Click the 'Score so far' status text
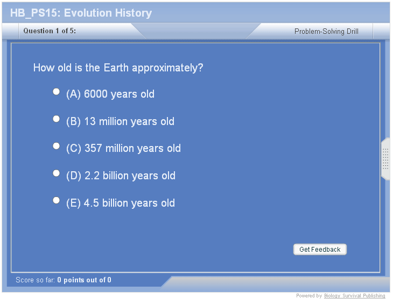Viewport: 393px width, 299px height. point(36,280)
